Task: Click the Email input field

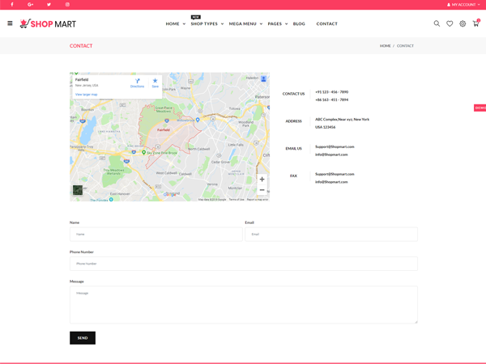Action: [x=331, y=234]
